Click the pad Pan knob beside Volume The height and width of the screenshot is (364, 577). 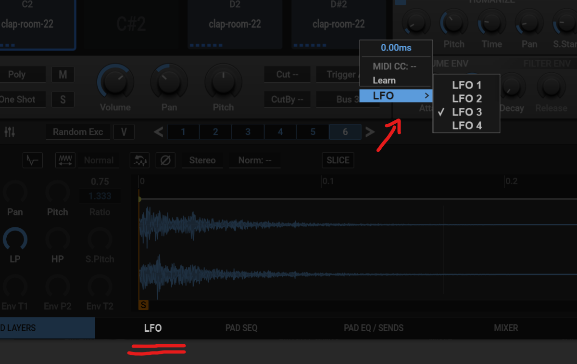click(169, 82)
